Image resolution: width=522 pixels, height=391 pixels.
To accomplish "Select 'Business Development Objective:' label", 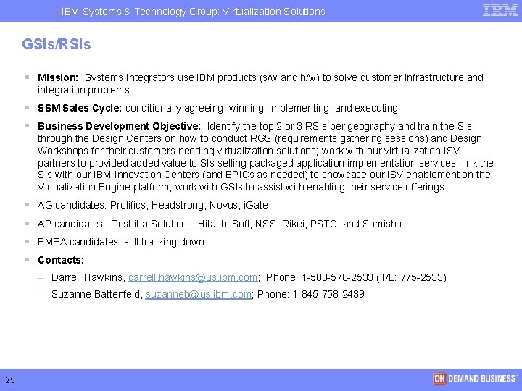I will [x=119, y=126].
